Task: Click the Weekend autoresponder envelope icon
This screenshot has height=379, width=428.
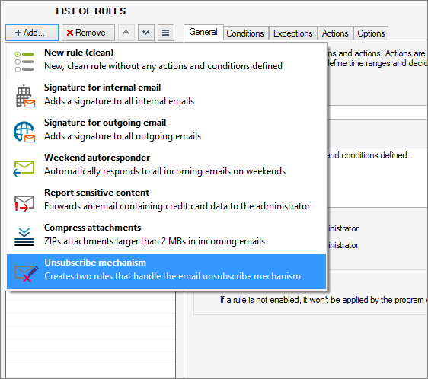Action: click(x=24, y=168)
